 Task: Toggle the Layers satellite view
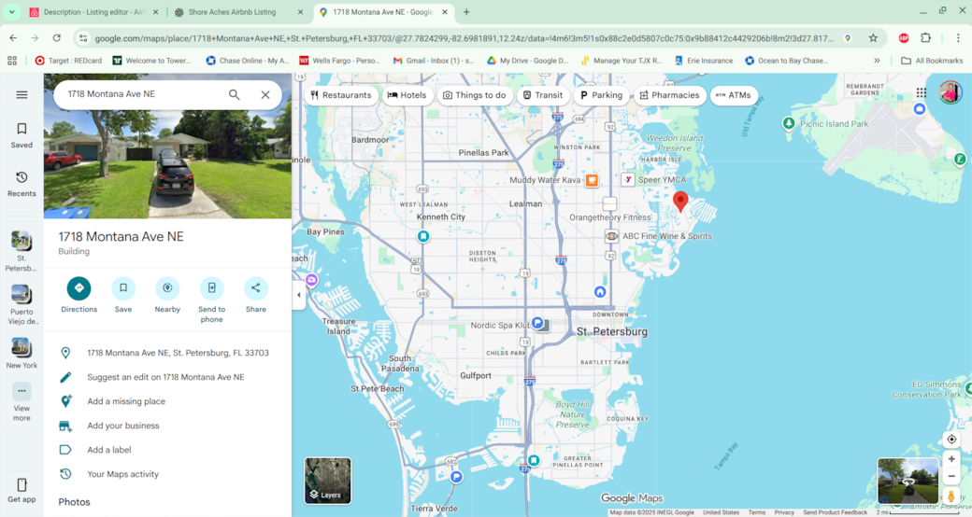328,480
